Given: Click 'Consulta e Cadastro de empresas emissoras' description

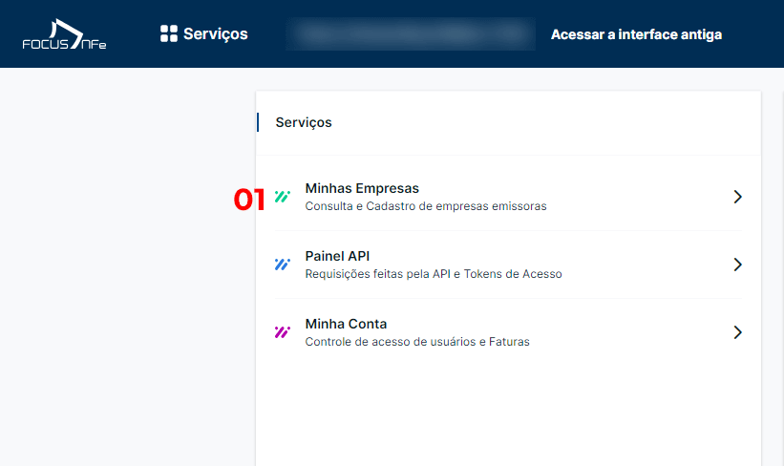Looking at the screenshot, I should click(426, 206).
